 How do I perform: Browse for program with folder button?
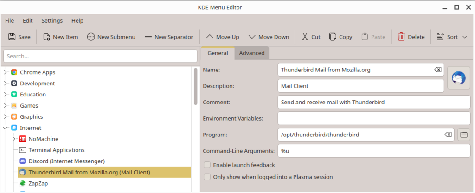pyautogui.click(x=463, y=135)
